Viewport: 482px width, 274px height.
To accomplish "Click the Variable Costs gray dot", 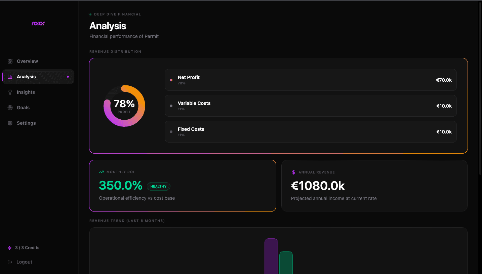I will (x=171, y=106).
